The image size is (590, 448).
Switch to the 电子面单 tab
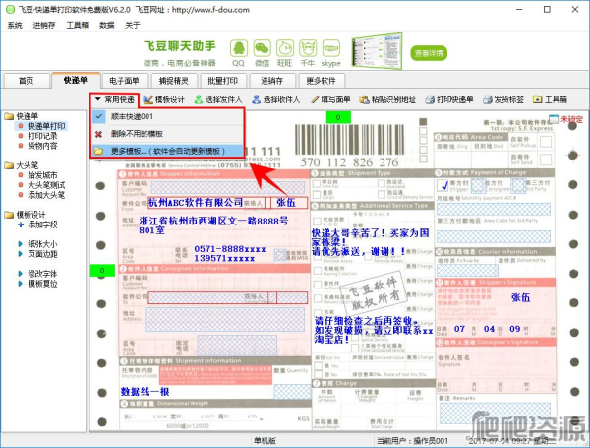pos(124,81)
